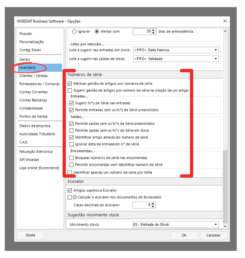
Task: Click the OK button
Action: (x=184, y=235)
